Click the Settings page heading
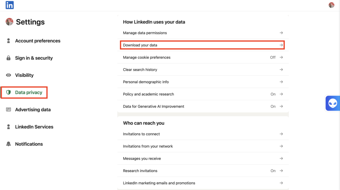The image size is (340, 190). point(30,22)
